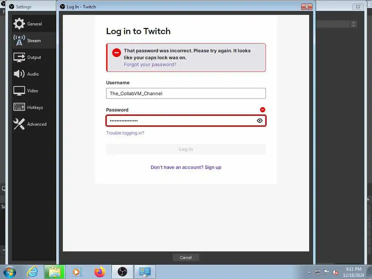This screenshot has width=372, height=279.
Task: Open Windows Explorer from taskbar
Action: point(54,272)
